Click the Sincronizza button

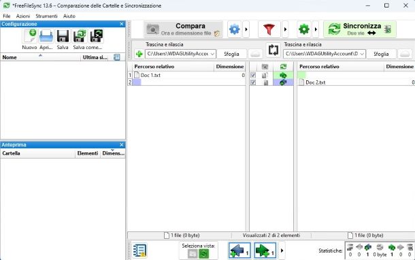[360, 29]
